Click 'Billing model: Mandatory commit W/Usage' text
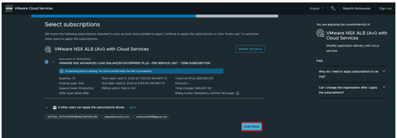 point(204,93)
